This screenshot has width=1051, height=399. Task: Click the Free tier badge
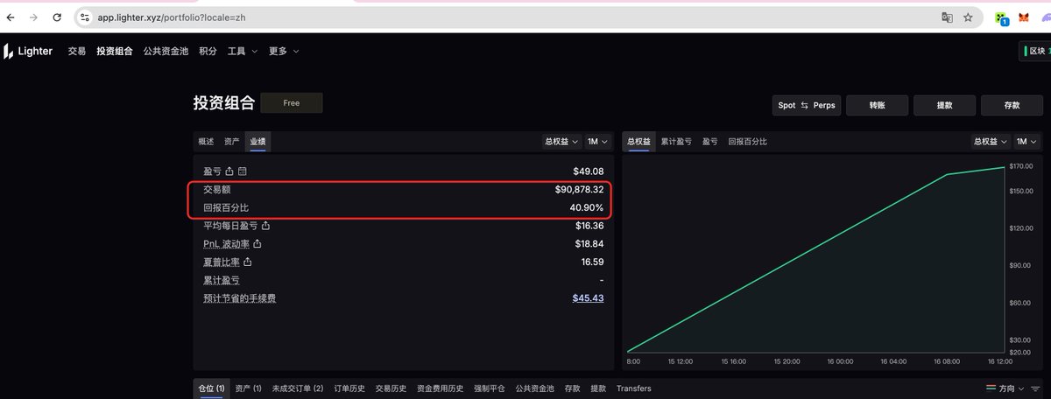292,103
